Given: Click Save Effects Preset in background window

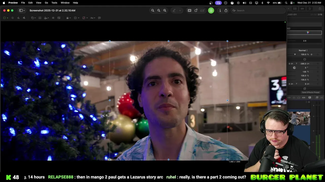Looking at the screenshot, I should 311,93.
